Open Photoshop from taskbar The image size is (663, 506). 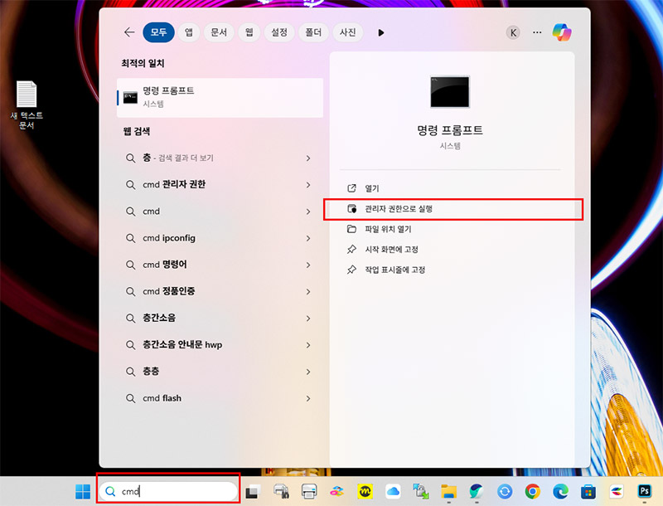tap(645, 491)
